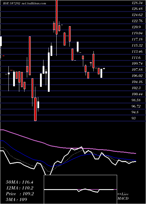Click the 106.02 price axis label
The image size is (146, 204).
click(137, 76)
